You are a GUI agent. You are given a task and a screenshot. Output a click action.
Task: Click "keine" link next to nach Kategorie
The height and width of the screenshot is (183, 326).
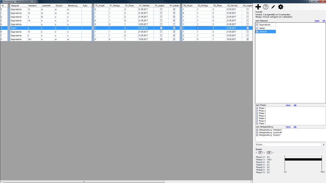coord(317,21)
